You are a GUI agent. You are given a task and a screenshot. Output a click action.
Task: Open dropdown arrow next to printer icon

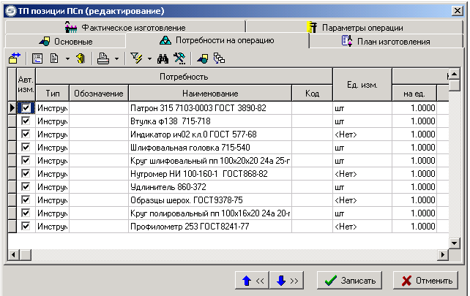tap(116, 58)
